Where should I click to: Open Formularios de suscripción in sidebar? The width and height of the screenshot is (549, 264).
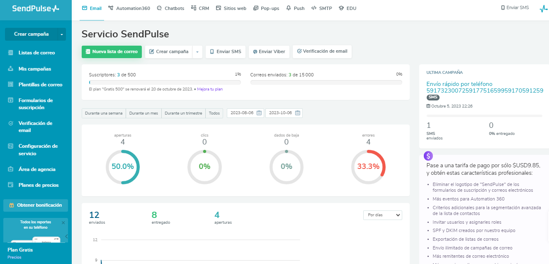click(x=36, y=104)
